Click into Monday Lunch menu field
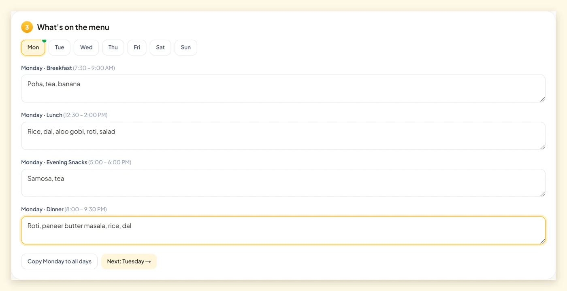Viewport: 567px width, 291px height. click(x=283, y=136)
